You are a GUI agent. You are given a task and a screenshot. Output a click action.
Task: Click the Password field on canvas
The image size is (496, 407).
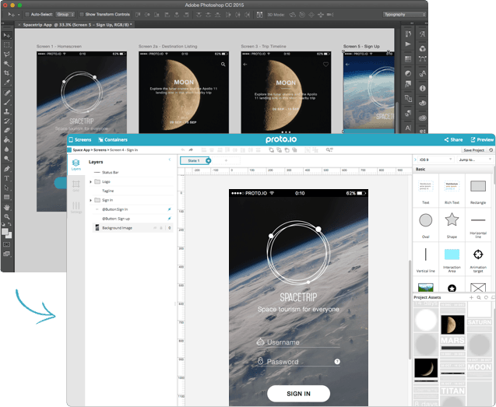298,361
